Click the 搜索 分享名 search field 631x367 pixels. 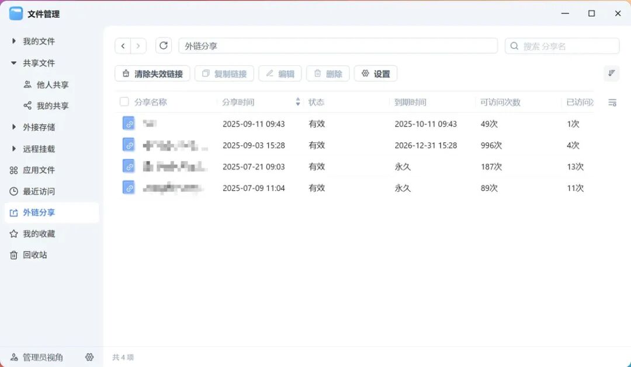[x=562, y=46]
